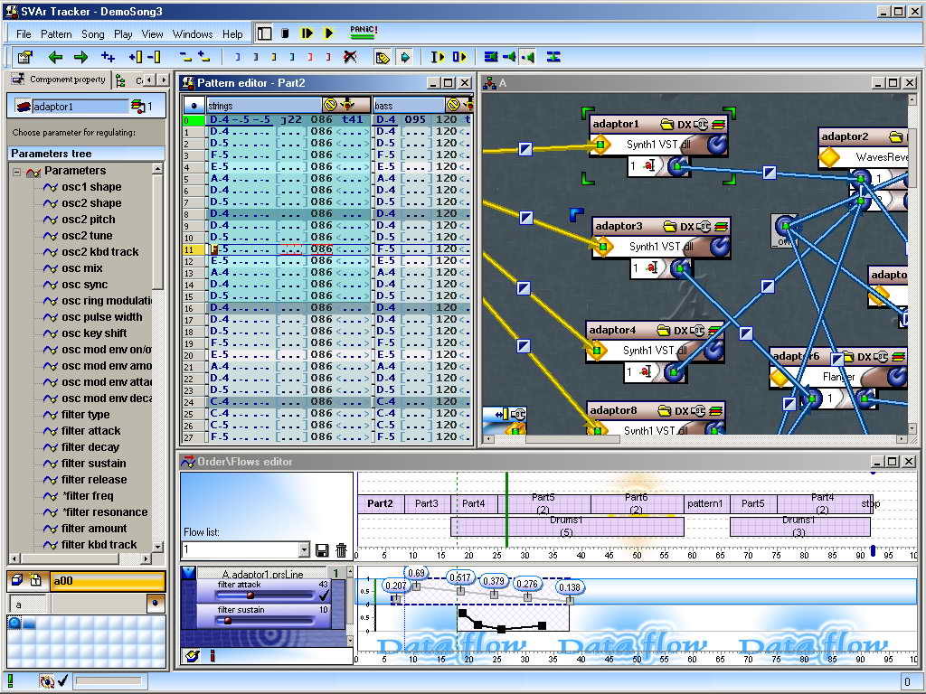Click the green right arrow toolbar icon
The width and height of the screenshot is (926, 694).
pyautogui.click(x=80, y=57)
